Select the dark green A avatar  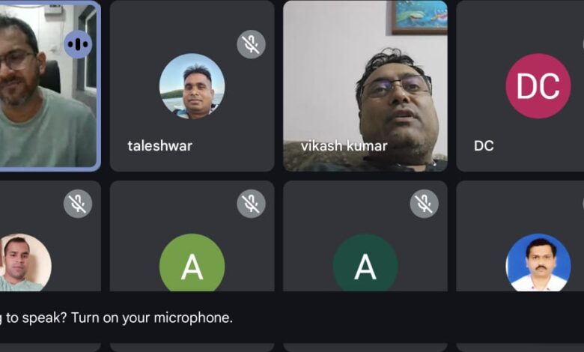(365, 263)
